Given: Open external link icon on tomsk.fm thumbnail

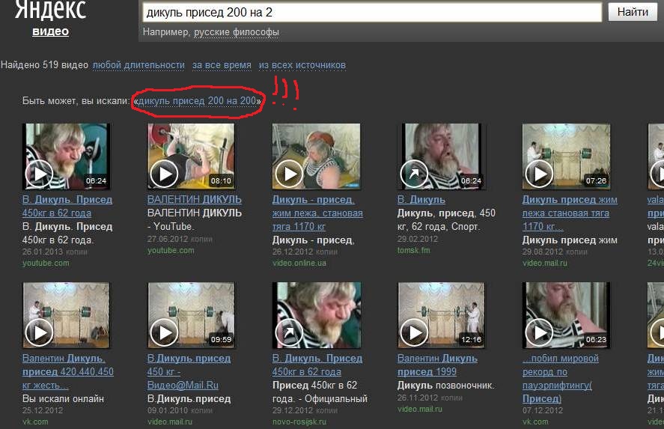Looking at the screenshot, I should coord(414,174).
